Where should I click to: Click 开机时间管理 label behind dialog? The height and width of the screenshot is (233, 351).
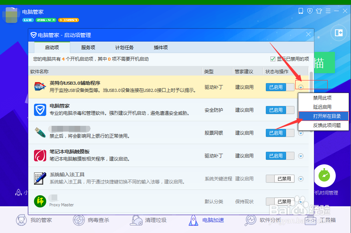coord(326,193)
